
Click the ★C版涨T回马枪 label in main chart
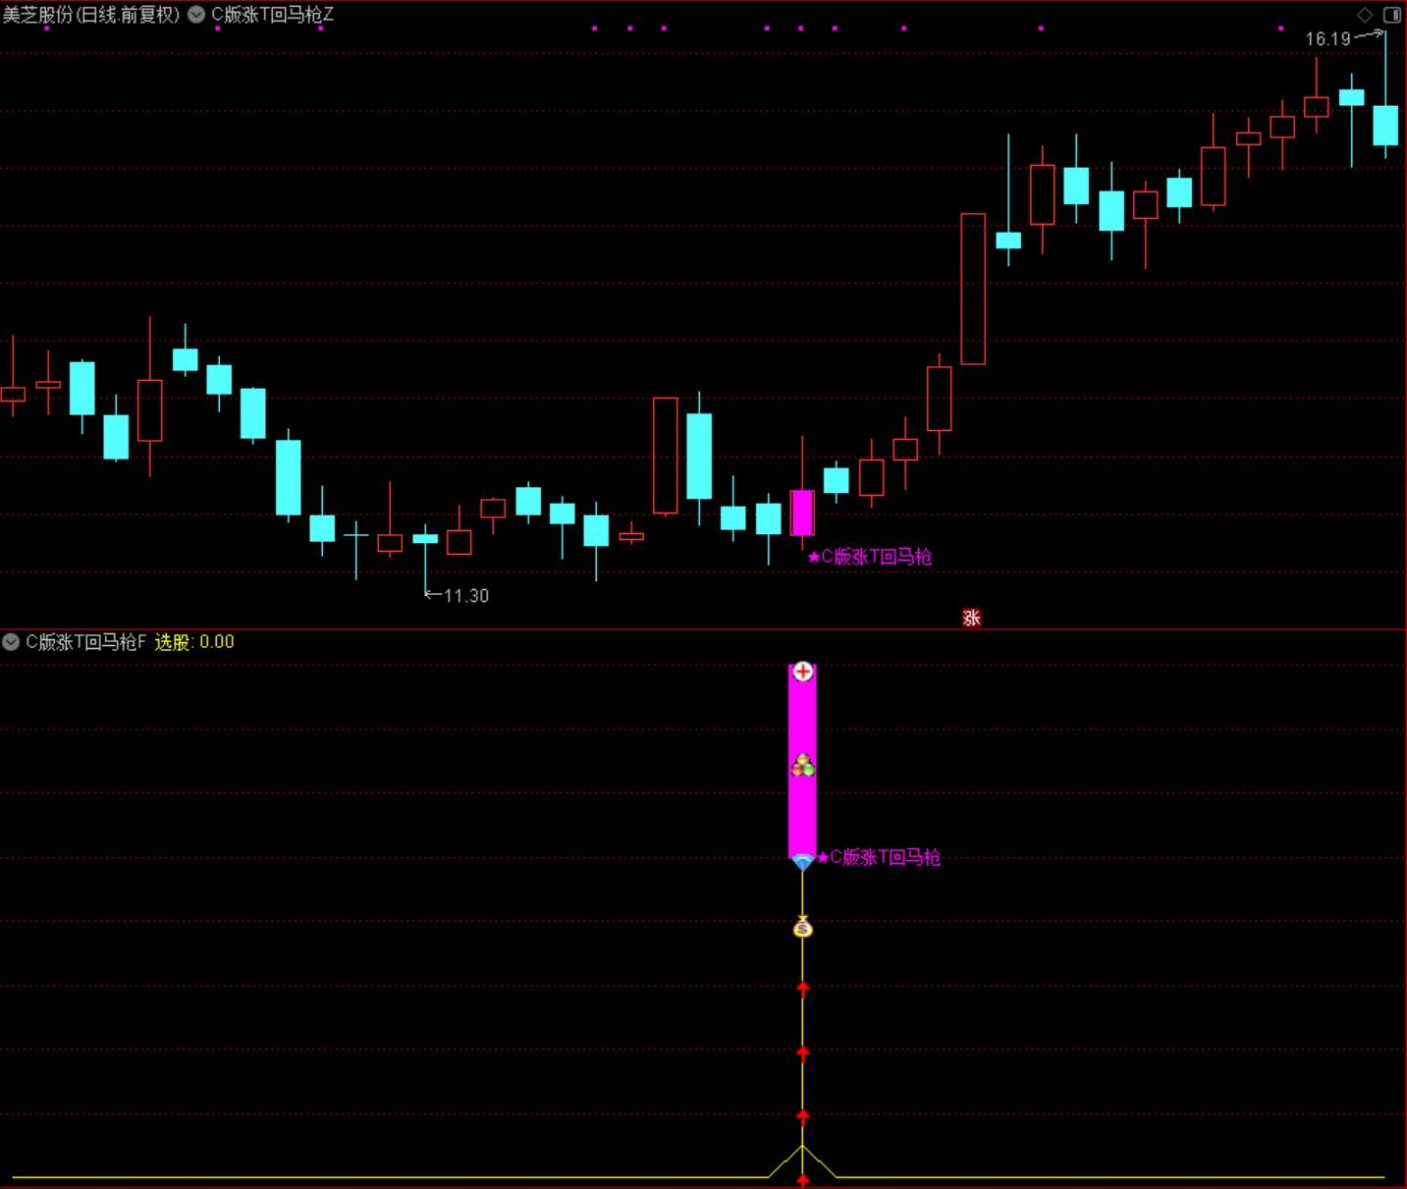point(869,557)
